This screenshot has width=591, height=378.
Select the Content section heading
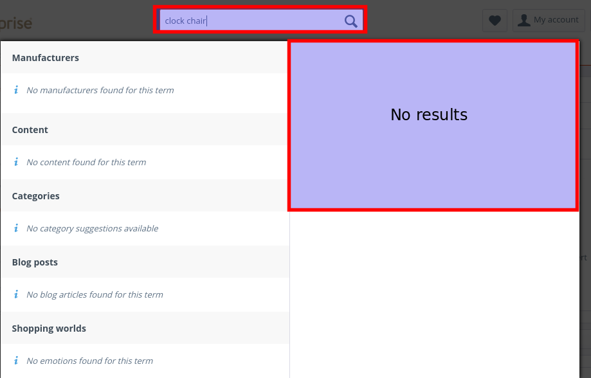tap(30, 130)
